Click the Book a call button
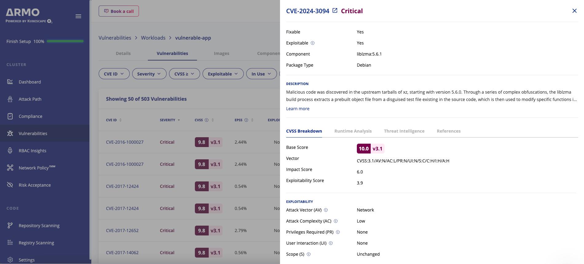This screenshot has height=264, width=584. pos(119,11)
